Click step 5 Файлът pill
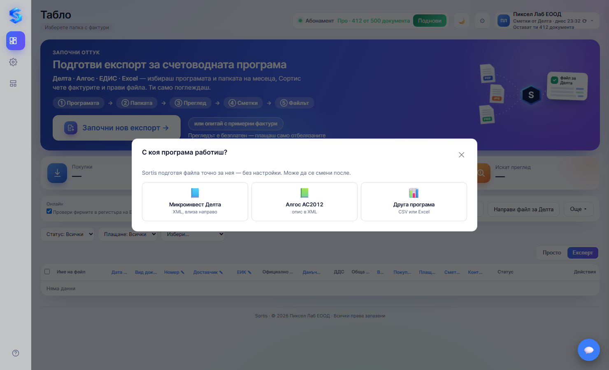The width and height of the screenshot is (609, 370). tap(295, 103)
